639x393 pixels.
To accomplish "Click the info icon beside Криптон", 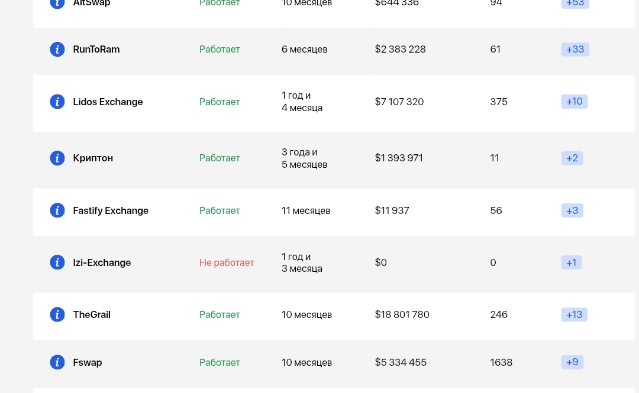I will [57, 158].
